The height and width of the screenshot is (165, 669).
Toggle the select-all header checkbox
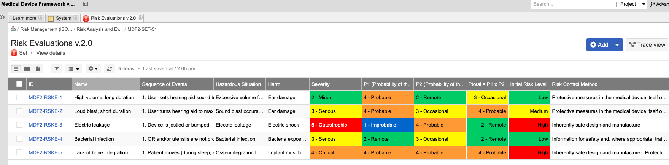19,84
